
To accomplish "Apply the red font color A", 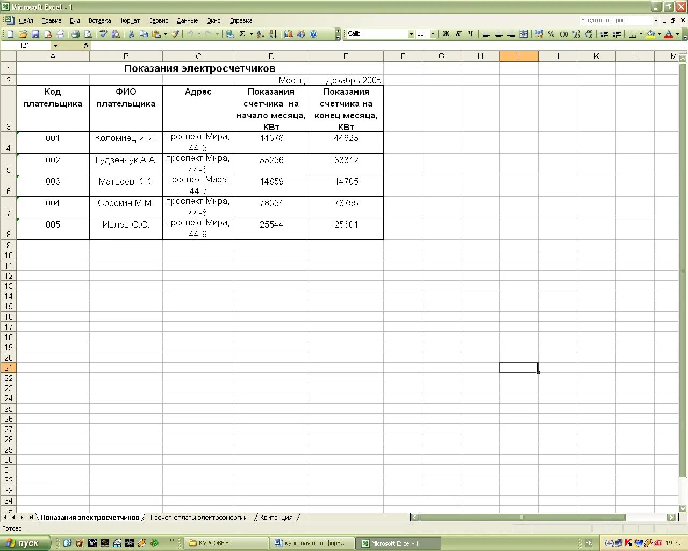I will coord(669,34).
